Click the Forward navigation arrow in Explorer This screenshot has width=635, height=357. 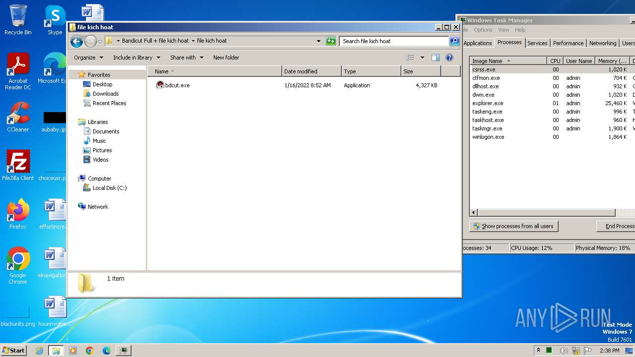pyautogui.click(x=90, y=41)
